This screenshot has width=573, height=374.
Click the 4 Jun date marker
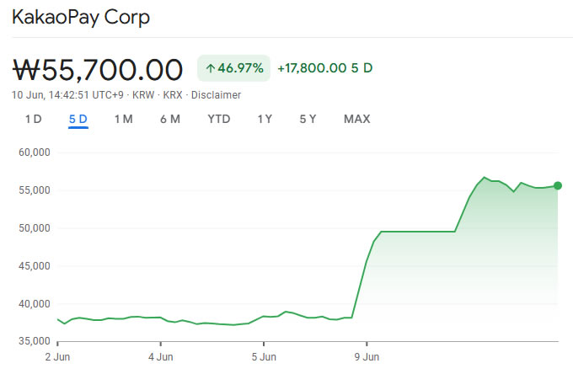(160, 357)
